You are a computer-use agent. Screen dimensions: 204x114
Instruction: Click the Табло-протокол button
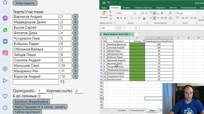coord(27,112)
